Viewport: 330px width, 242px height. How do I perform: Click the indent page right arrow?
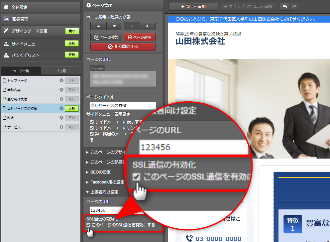click(147, 26)
